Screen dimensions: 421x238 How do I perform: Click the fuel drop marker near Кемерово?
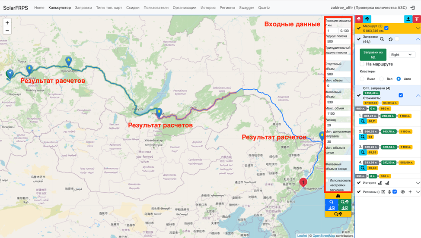click(x=29, y=69)
